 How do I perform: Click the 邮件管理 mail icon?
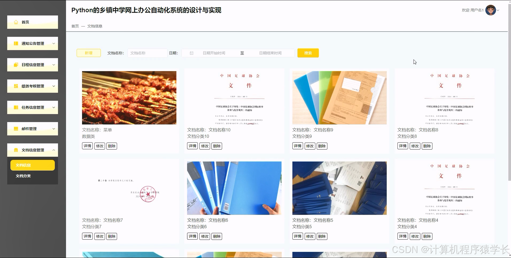pyautogui.click(x=16, y=128)
